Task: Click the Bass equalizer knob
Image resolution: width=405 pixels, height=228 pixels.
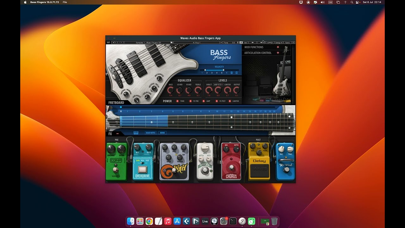Action: point(171,90)
